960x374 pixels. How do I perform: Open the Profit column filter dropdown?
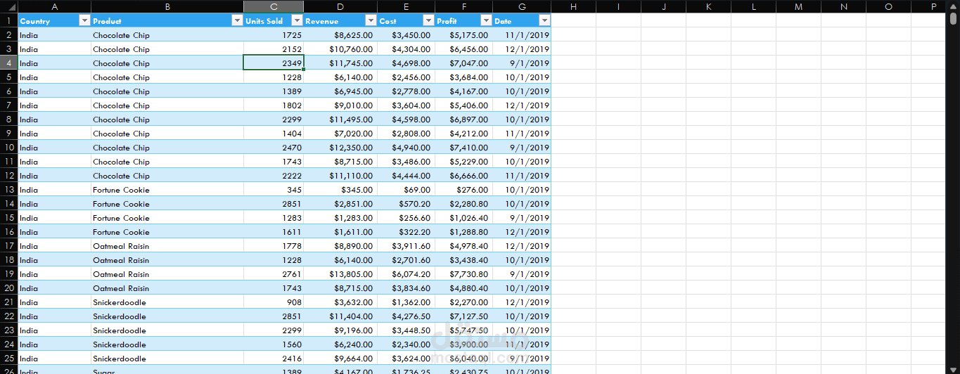pyautogui.click(x=486, y=20)
